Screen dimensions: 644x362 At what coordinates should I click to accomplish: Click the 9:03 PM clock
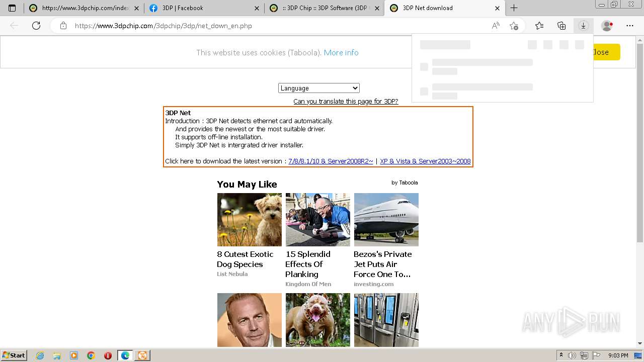click(618, 355)
